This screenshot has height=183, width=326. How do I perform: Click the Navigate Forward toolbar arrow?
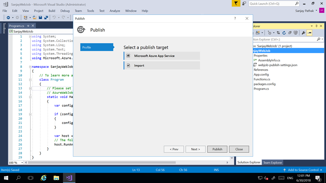(x=18, y=18)
